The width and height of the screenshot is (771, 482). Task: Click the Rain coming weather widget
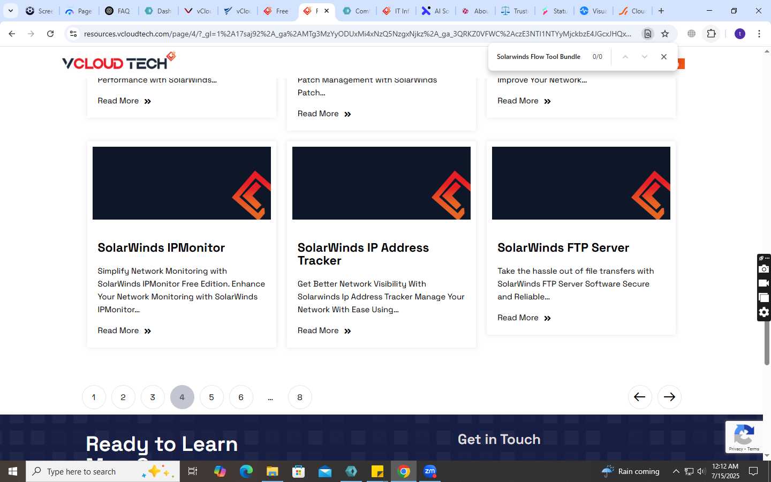(x=631, y=471)
